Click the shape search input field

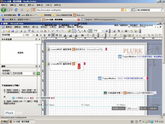(x=17, y=73)
